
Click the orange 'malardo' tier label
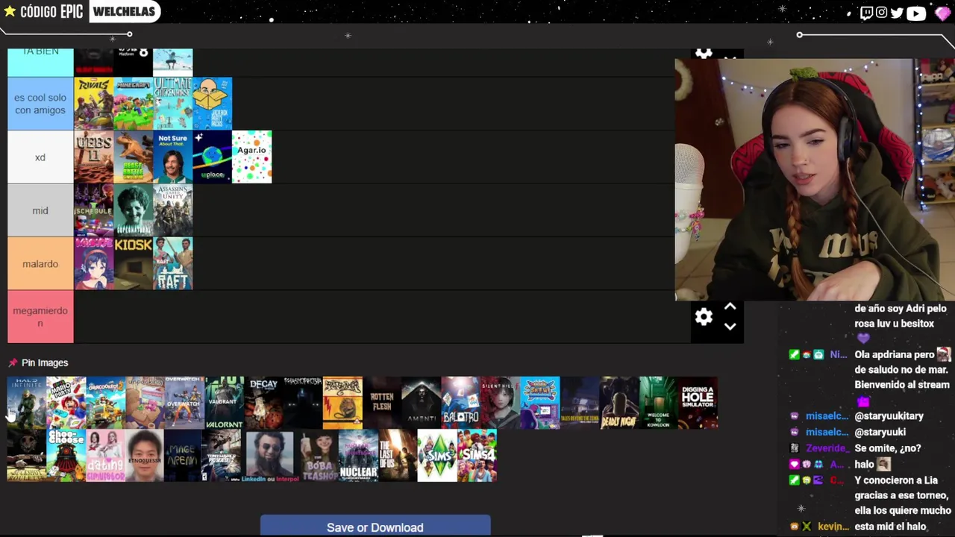click(x=40, y=264)
